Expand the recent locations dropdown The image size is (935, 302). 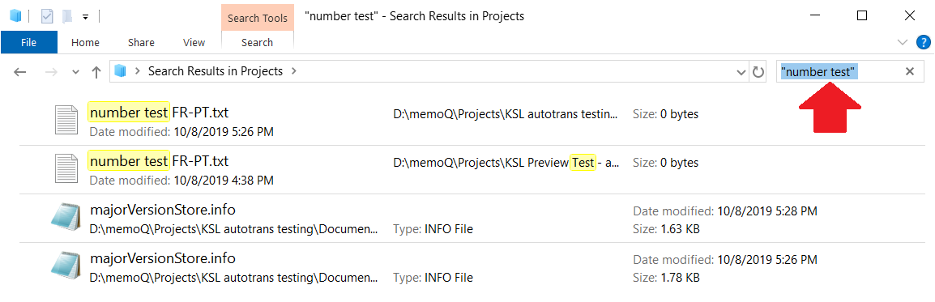[75, 72]
